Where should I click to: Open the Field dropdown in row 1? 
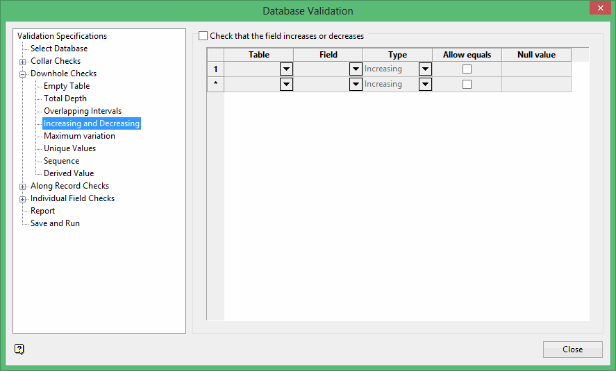click(x=356, y=69)
